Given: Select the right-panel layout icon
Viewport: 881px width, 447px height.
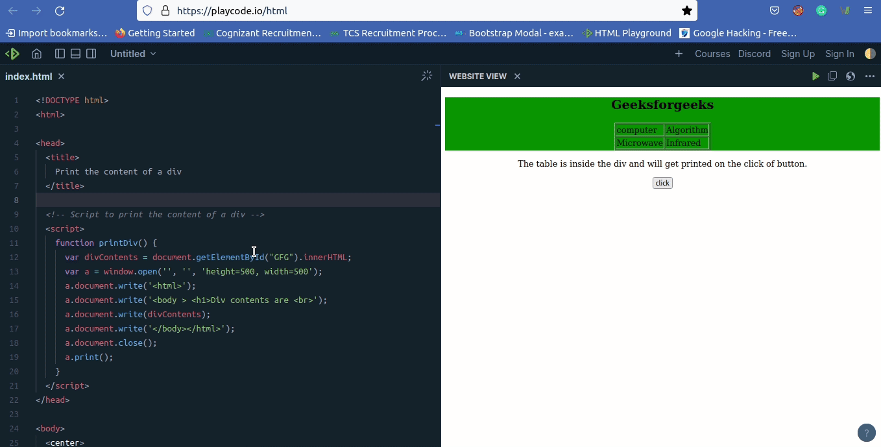Looking at the screenshot, I should 91,54.
